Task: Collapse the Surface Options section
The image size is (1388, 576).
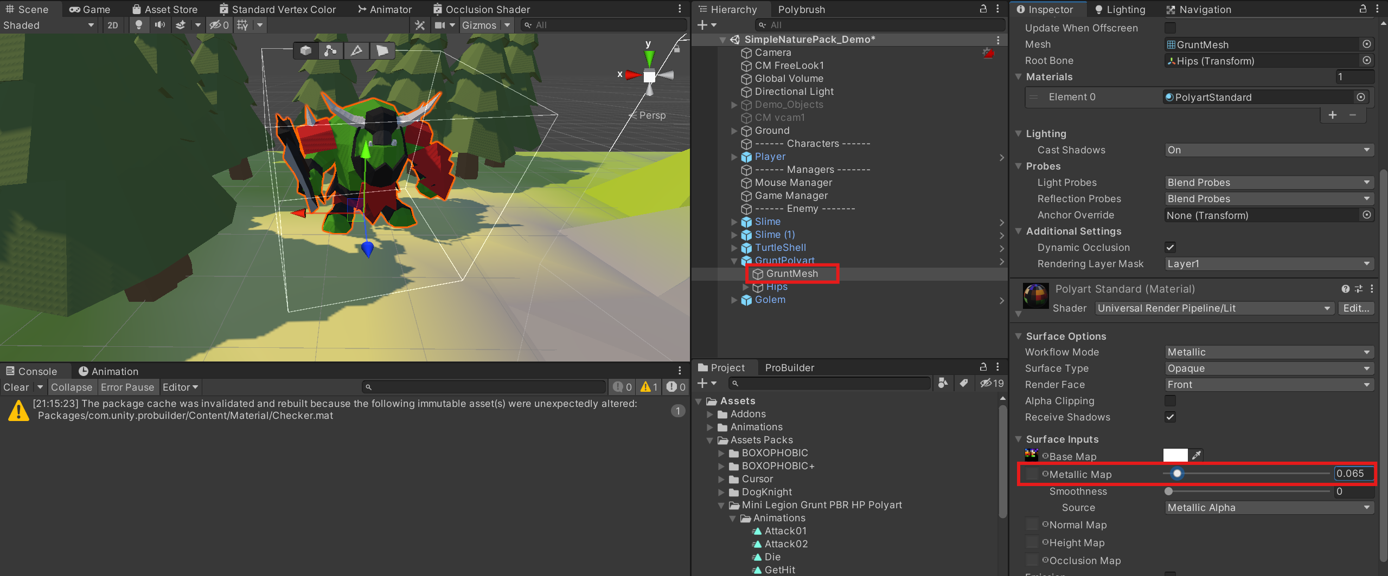Action: coord(1018,336)
